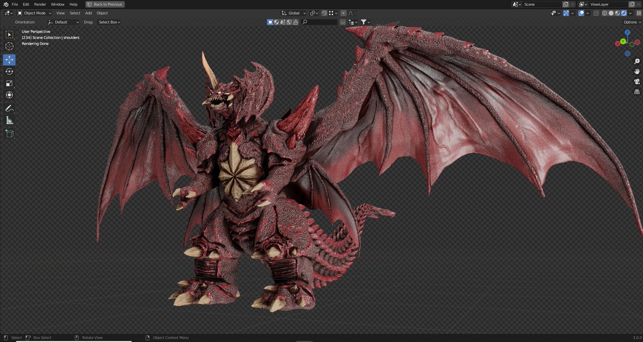Select the Add Cube tool
643x342 pixels.
[10, 134]
